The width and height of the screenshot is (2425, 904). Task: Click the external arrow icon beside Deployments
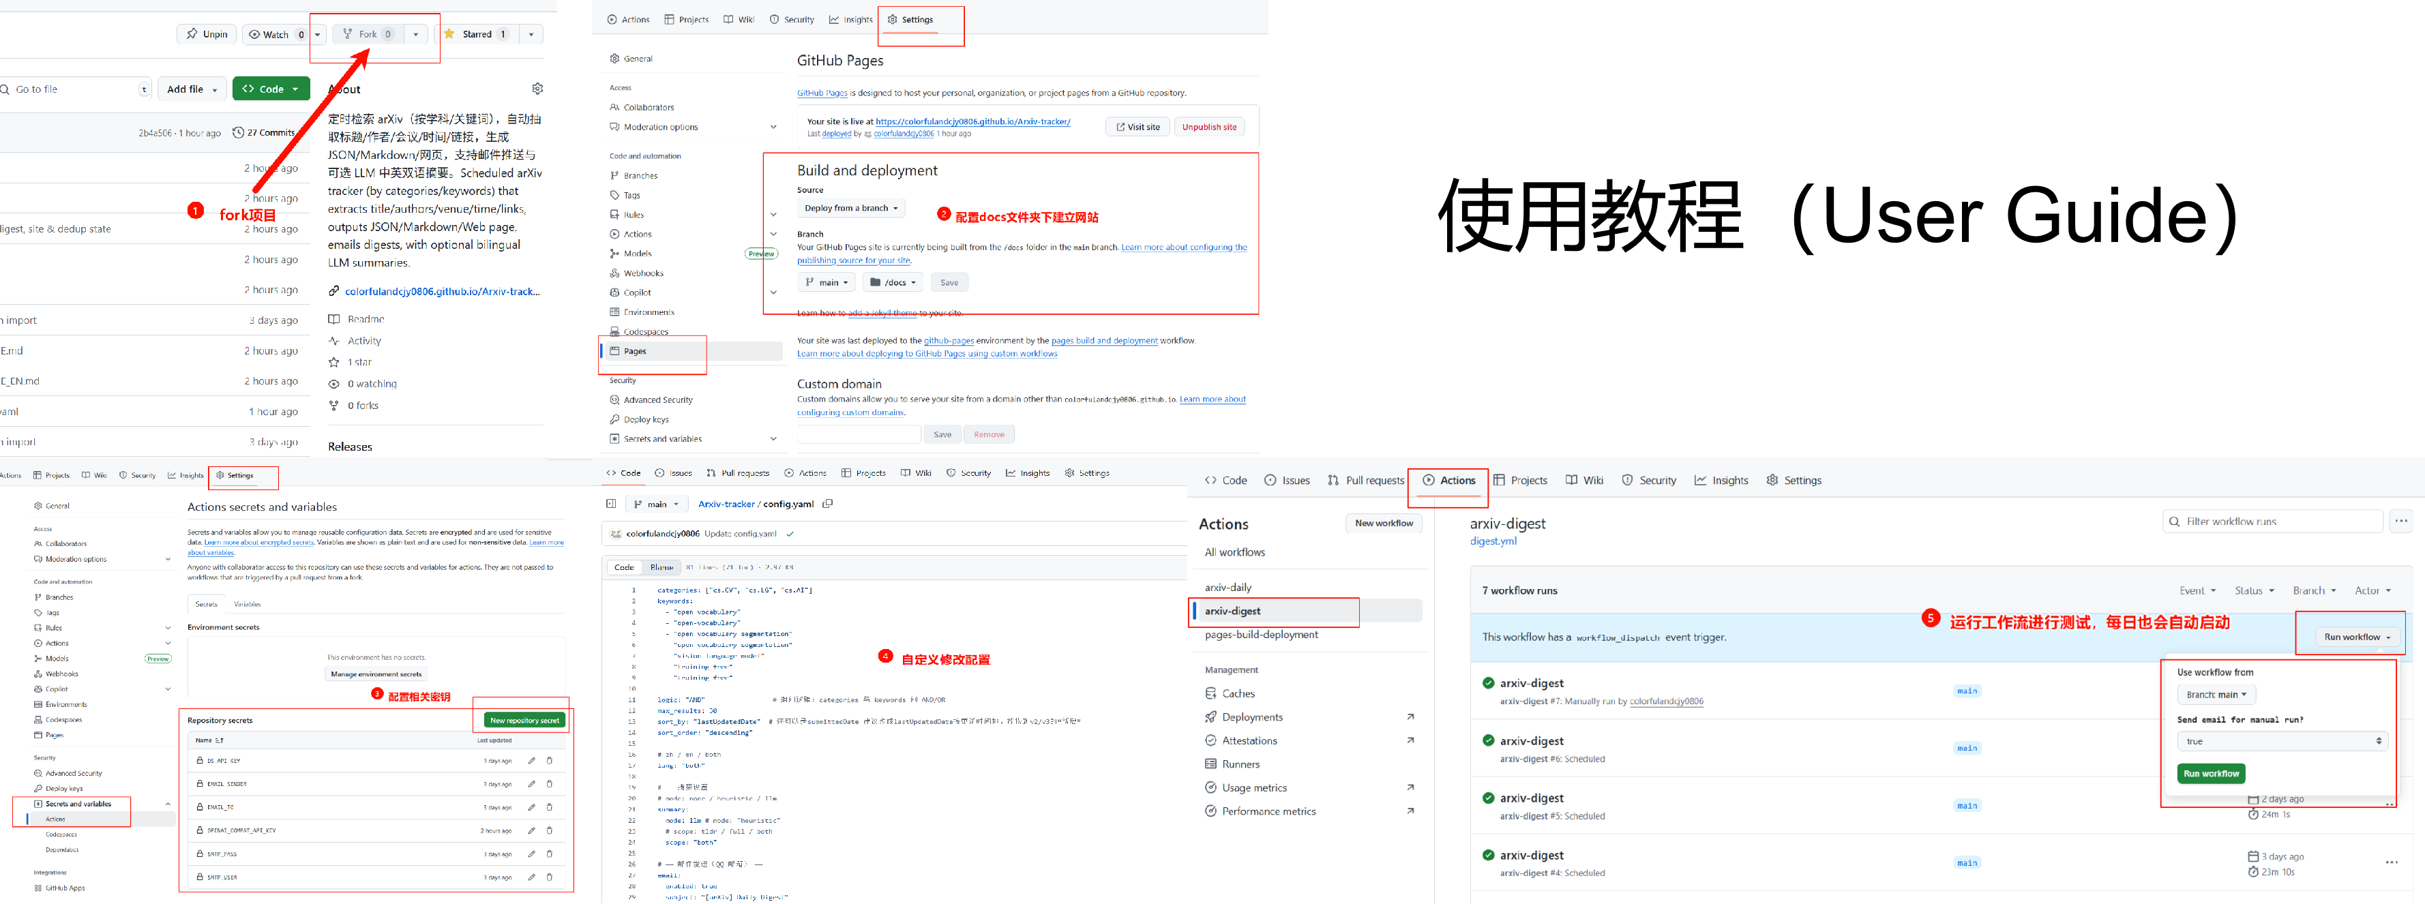1410,717
